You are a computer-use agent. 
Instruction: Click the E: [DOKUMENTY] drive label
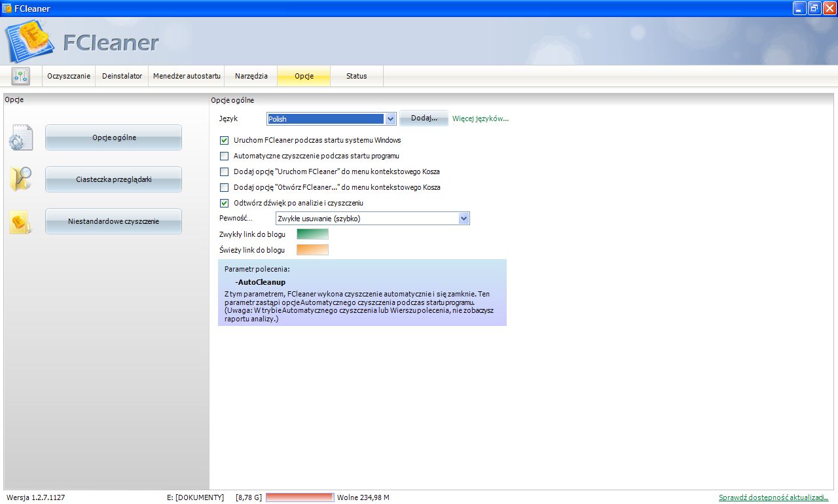click(x=195, y=497)
